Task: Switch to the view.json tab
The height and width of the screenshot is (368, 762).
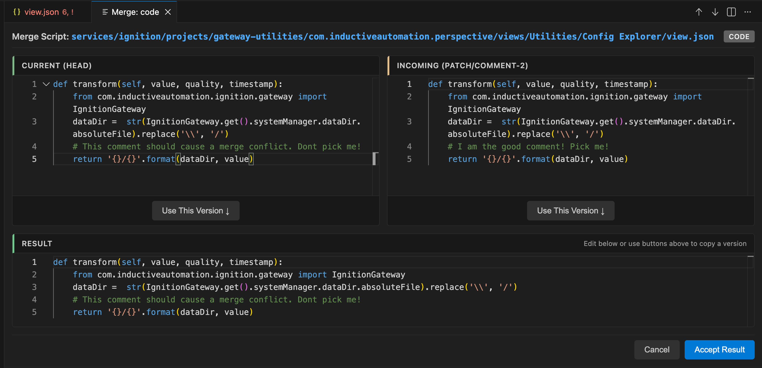Action: pos(47,12)
